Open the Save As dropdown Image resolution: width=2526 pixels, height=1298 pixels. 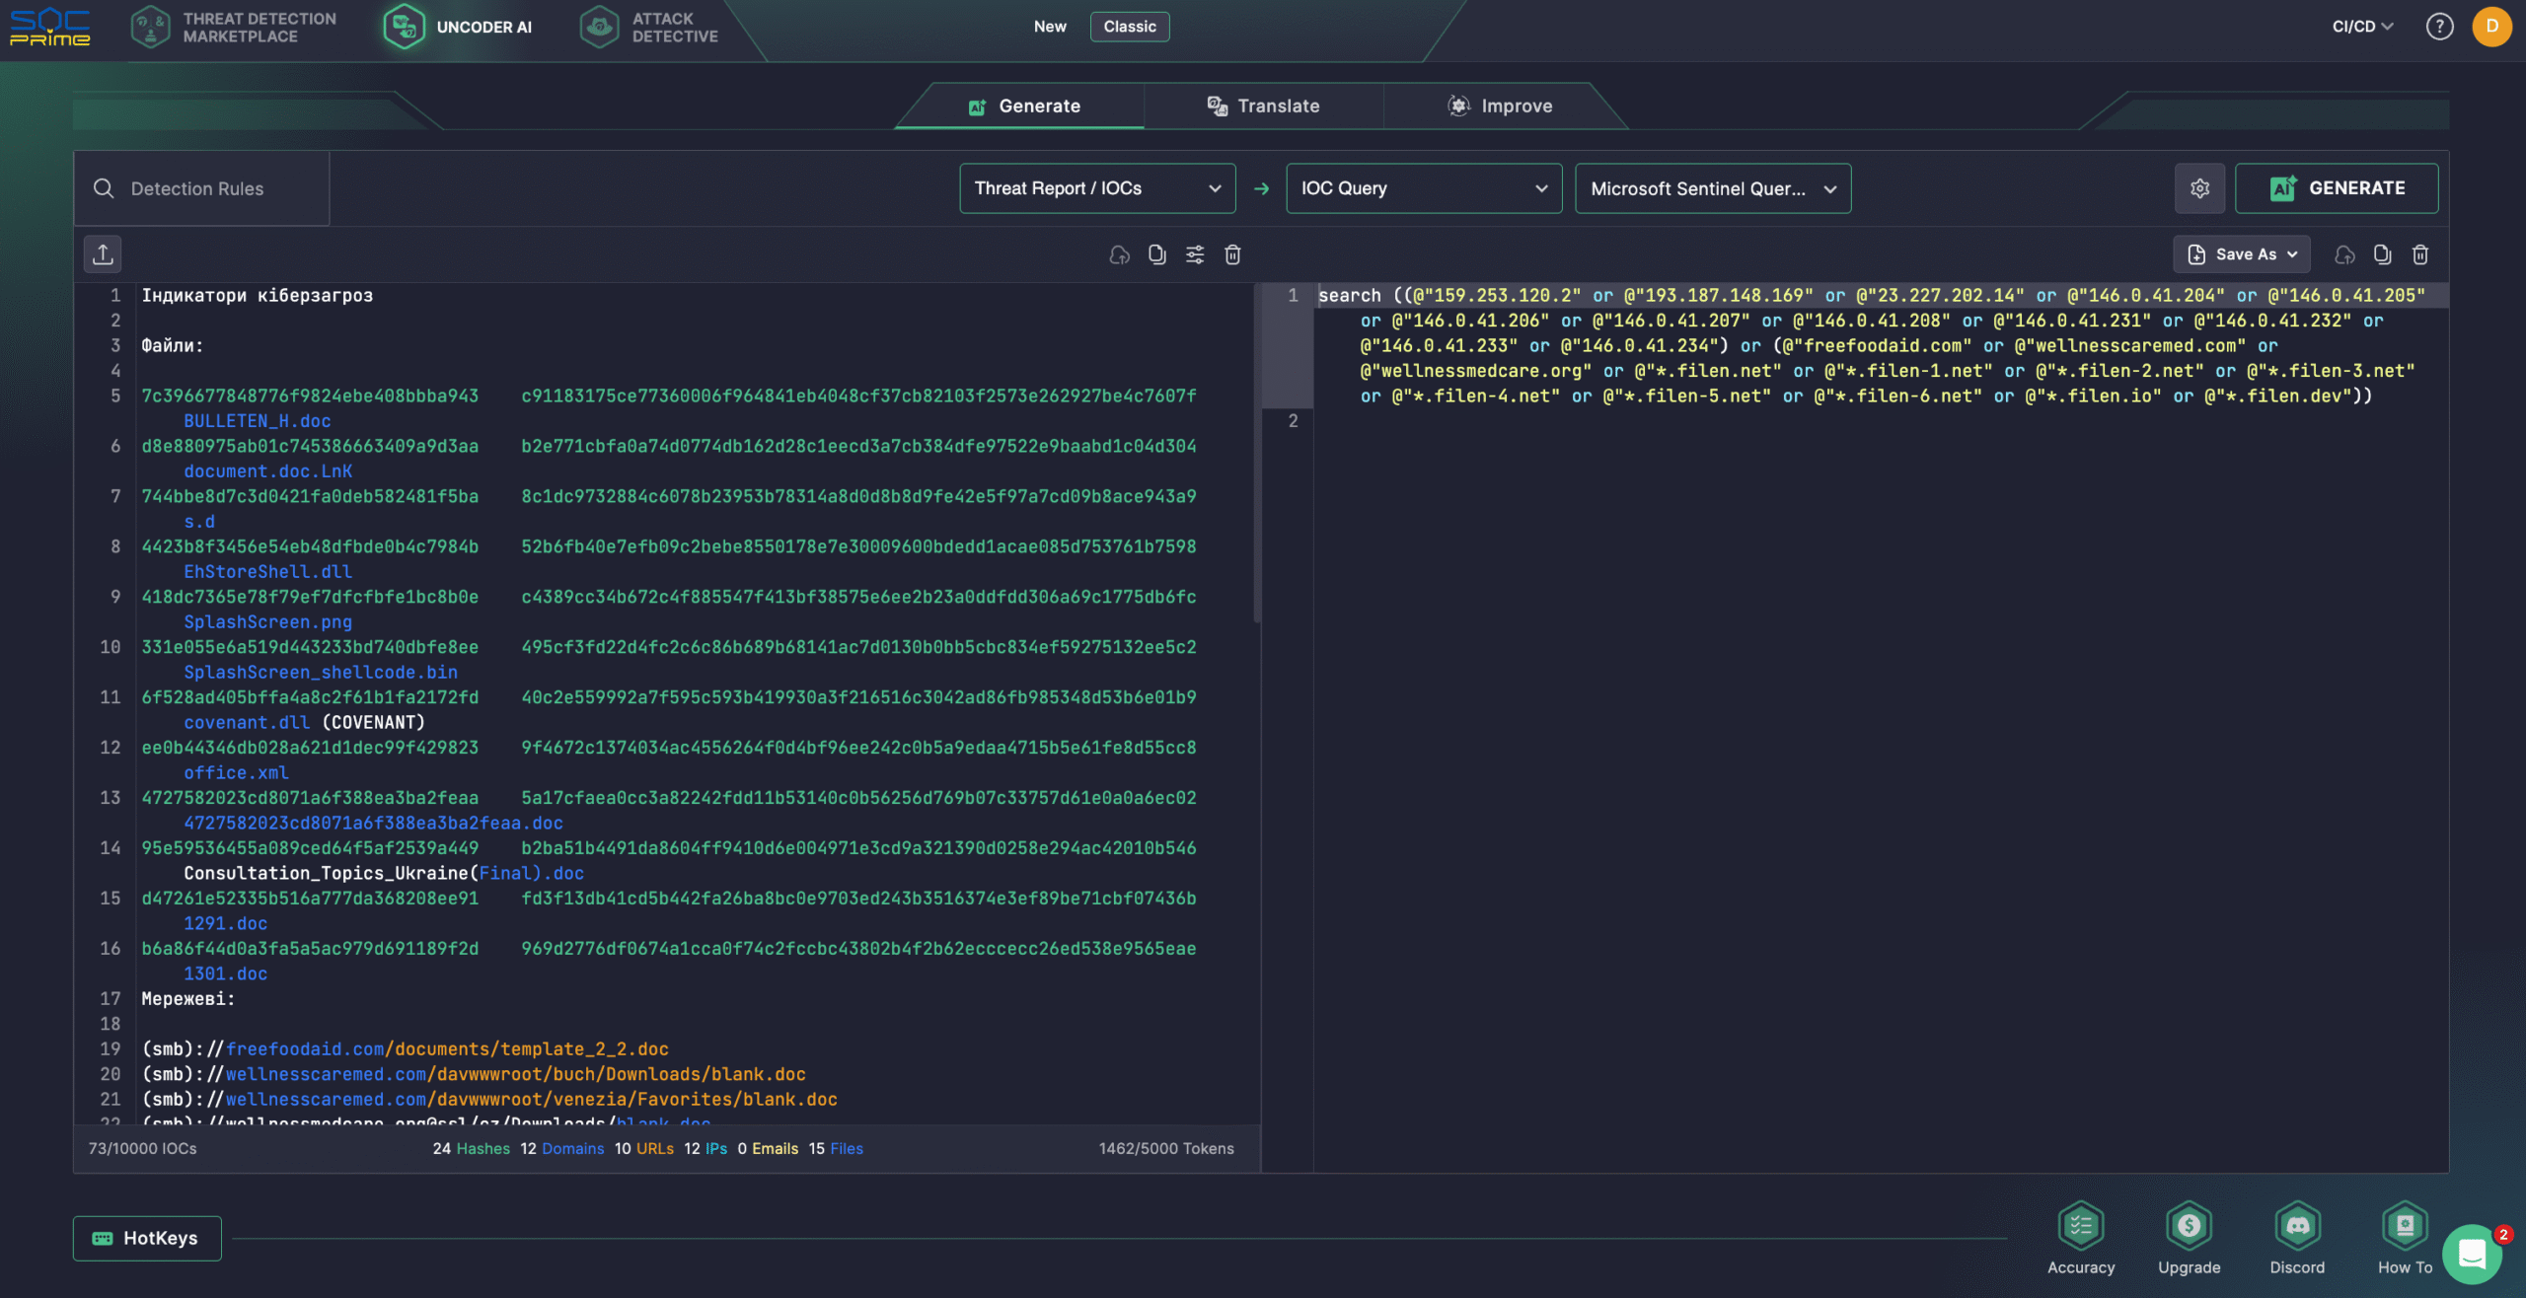[2241, 254]
